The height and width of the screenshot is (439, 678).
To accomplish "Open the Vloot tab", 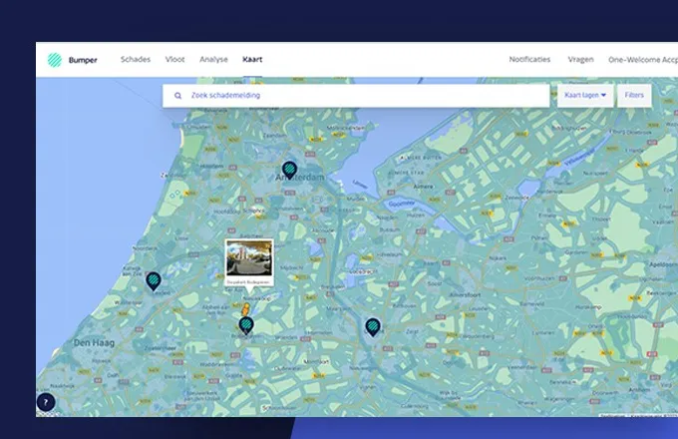I will (x=174, y=60).
